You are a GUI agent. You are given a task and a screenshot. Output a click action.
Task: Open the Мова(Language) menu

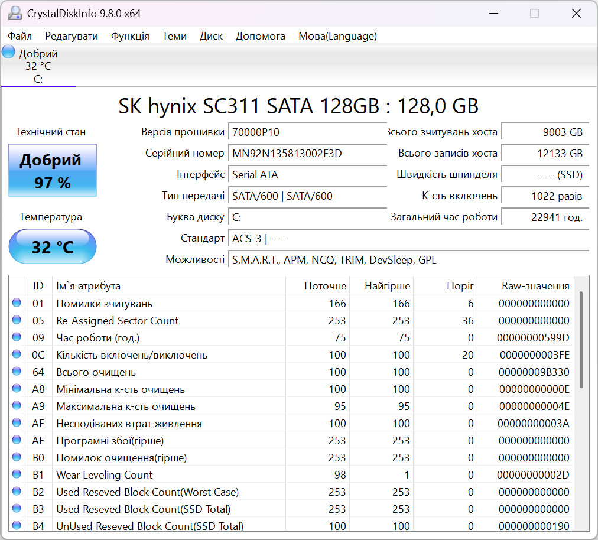click(337, 36)
